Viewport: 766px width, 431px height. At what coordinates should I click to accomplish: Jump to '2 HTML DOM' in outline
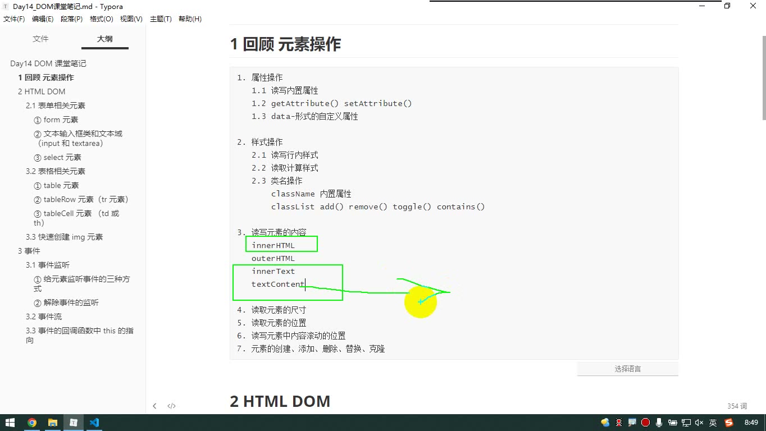pyautogui.click(x=42, y=91)
